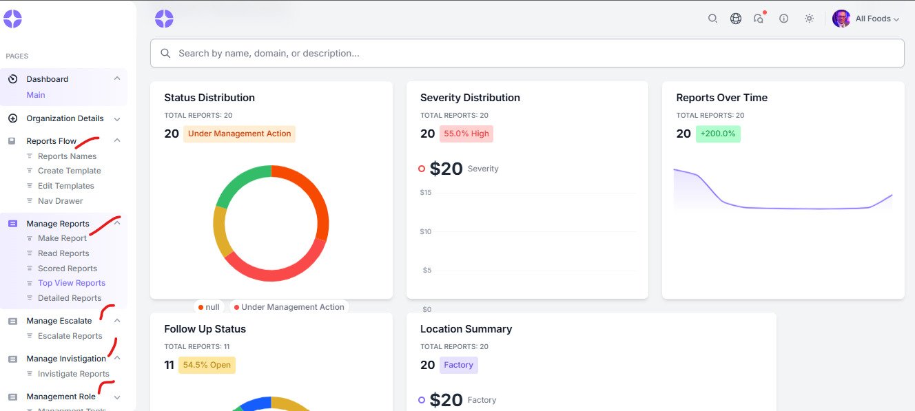Click the Follow Up Status title
The image size is (915, 411).
pos(205,329)
